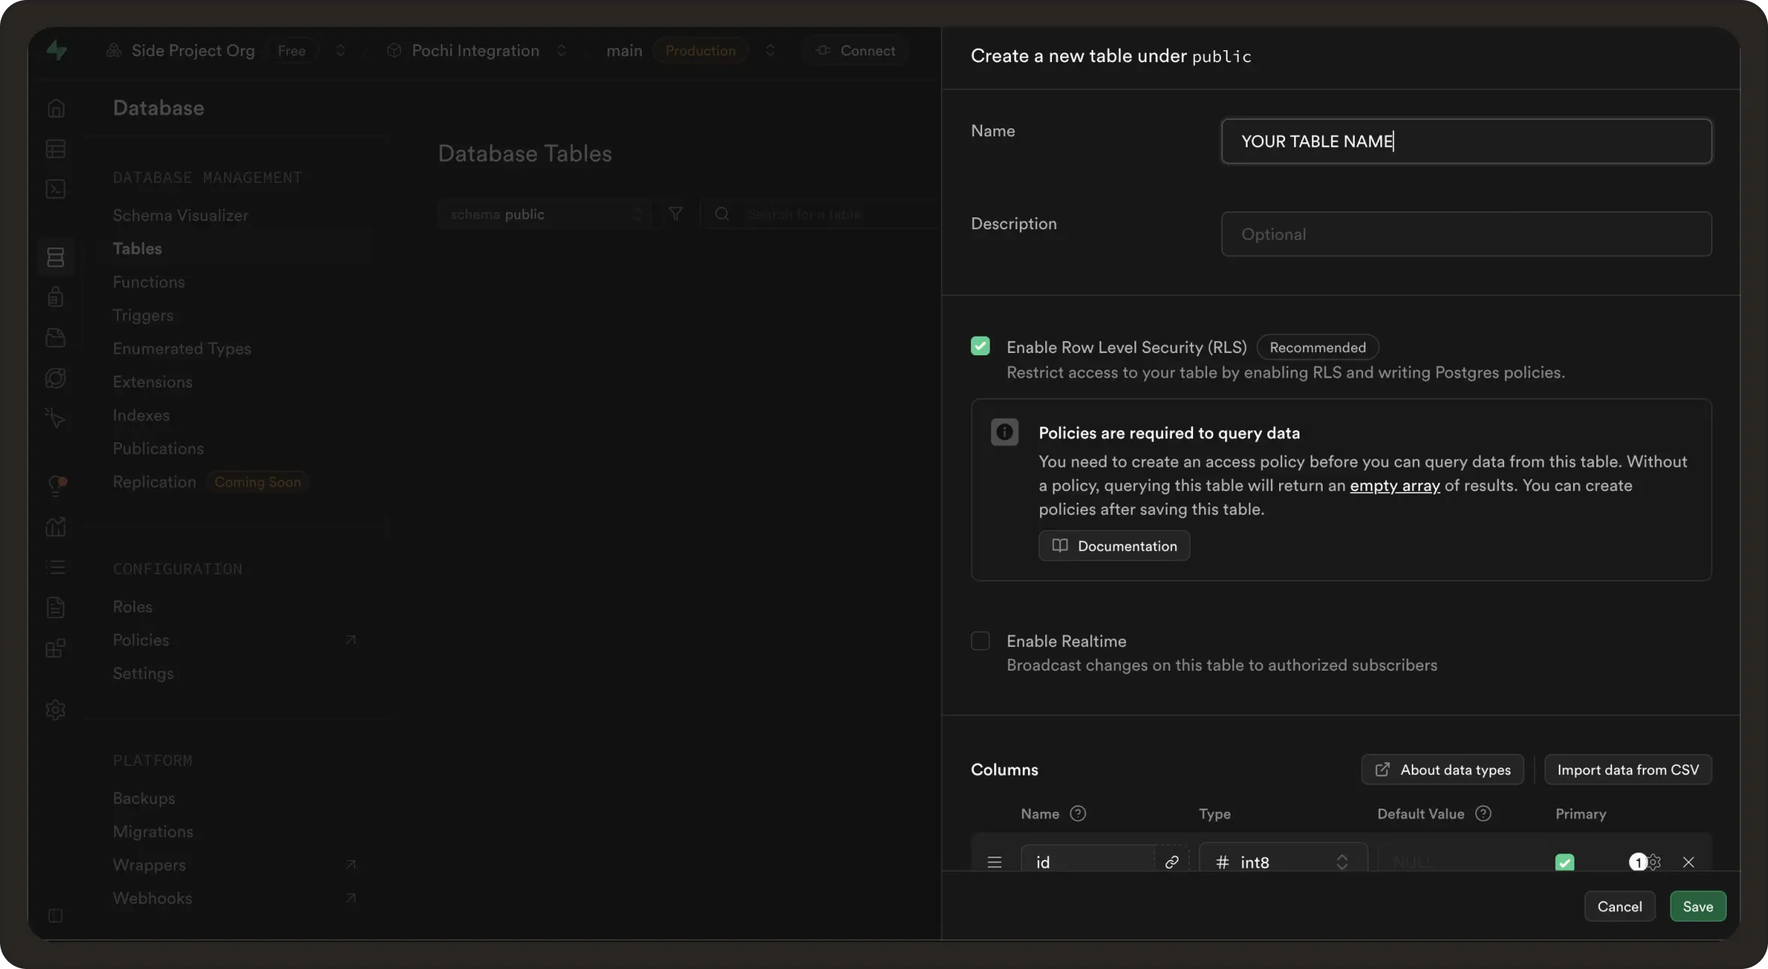Open the SQL Editor sidebar icon

55,189
